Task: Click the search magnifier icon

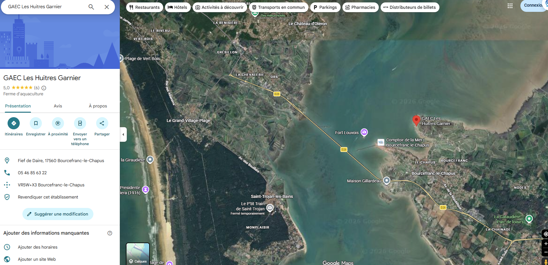Action: pyautogui.click(x=91, y=7)
